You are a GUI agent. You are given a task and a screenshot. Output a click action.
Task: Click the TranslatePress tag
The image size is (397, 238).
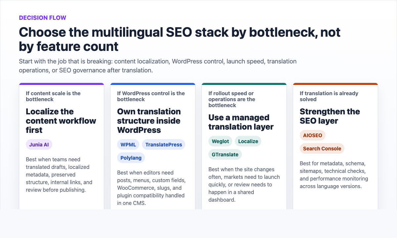(x=164, y=144)
